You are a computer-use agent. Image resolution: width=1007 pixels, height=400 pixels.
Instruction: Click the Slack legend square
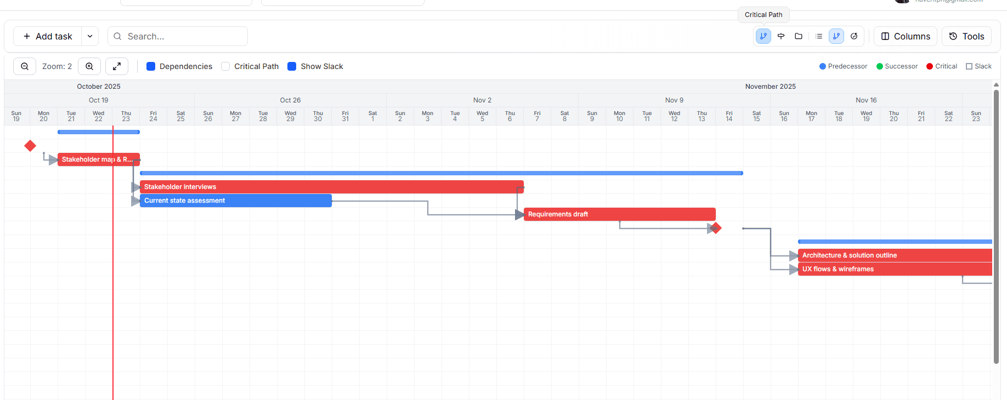pos(969,66)
